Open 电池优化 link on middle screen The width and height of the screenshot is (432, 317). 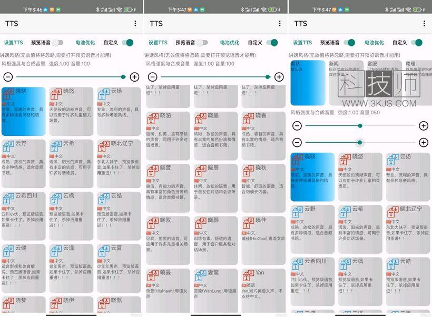[x=230, y=43]
